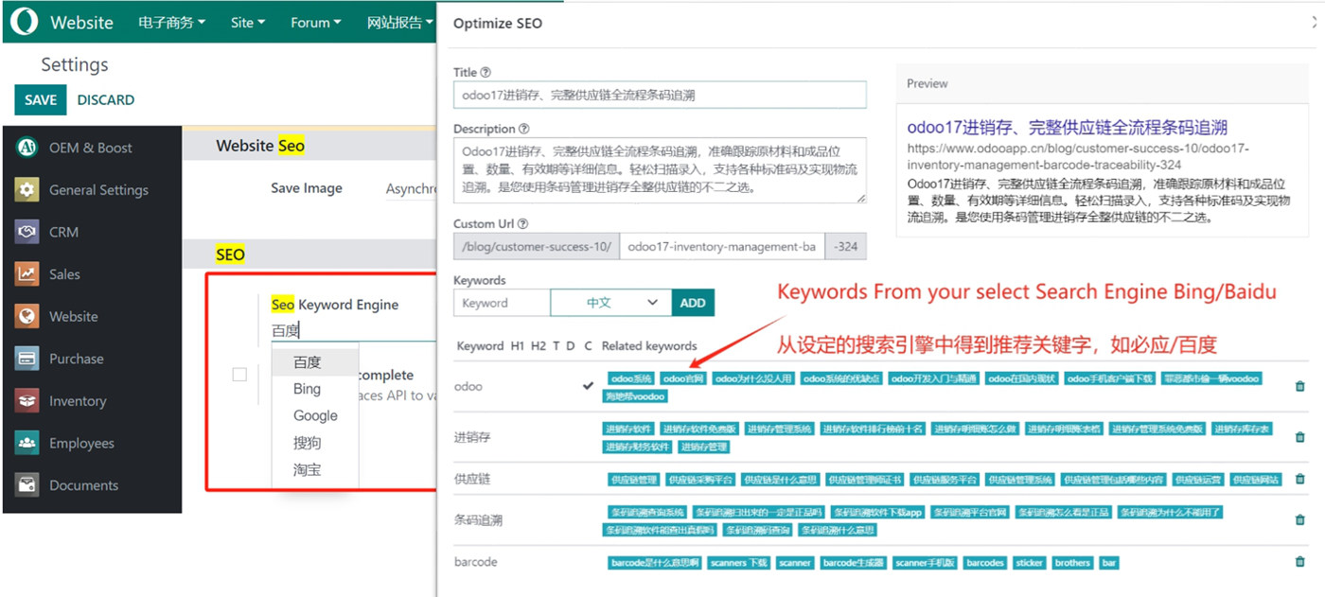Image resolution: width=1325 pixels, height=597 pixels.
Task: Open the OEM & Boost settings icon
Action: [x=27, y=148]
